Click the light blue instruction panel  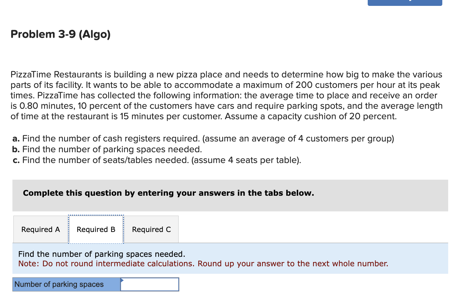click(x=294, y=258)
